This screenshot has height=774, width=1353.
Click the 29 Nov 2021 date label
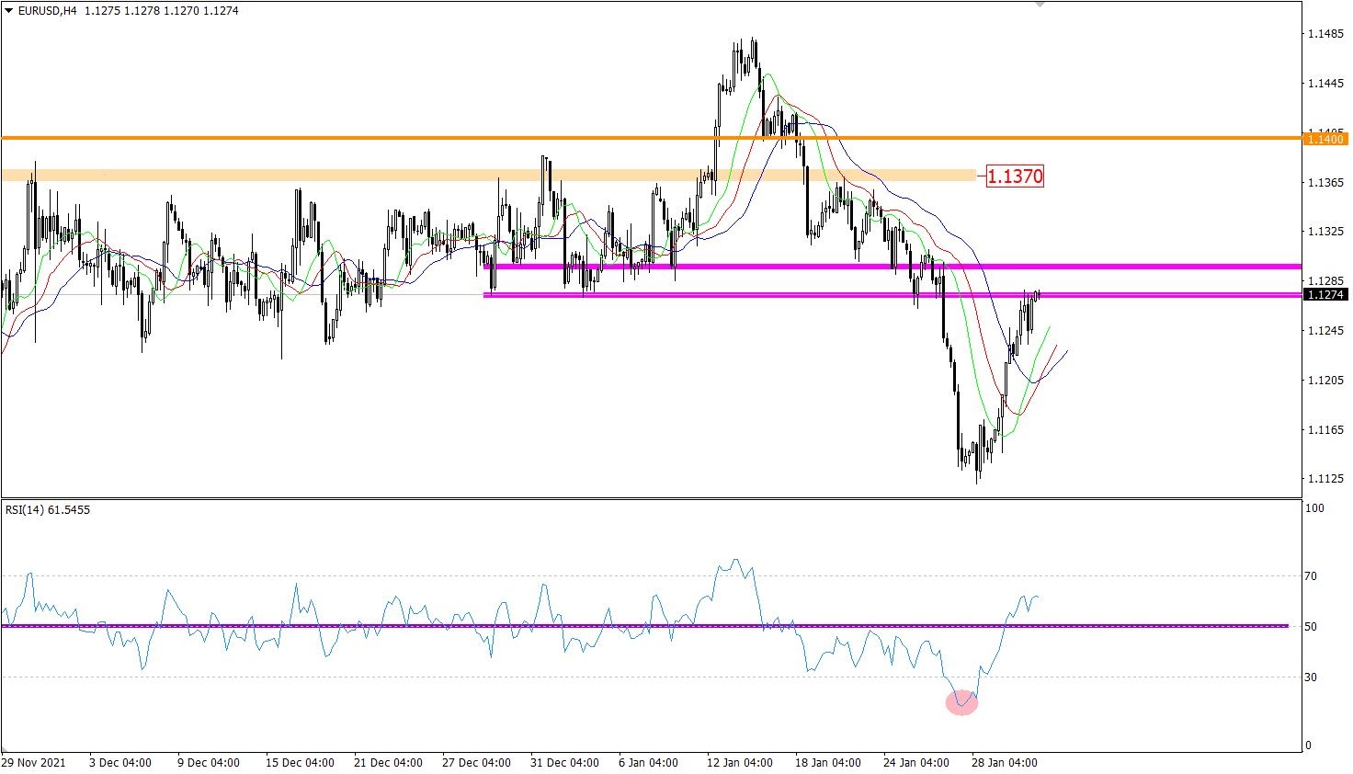tap(34, 763)
